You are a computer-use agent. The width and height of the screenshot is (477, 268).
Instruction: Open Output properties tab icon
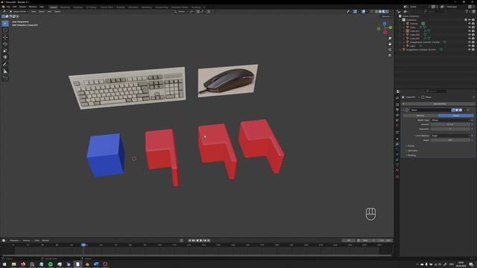click(397, 109)
